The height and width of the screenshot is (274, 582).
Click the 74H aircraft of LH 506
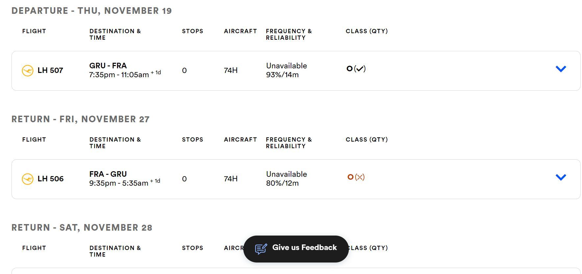click(231, 179)
